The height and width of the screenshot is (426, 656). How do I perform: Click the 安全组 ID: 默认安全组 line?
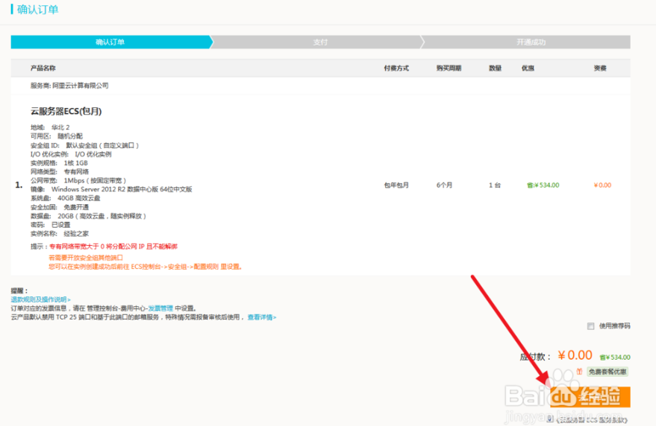(84, 145)
